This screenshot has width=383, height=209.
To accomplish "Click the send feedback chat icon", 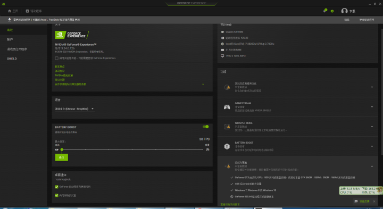I will pyautogui.click(x=356, y=202).
